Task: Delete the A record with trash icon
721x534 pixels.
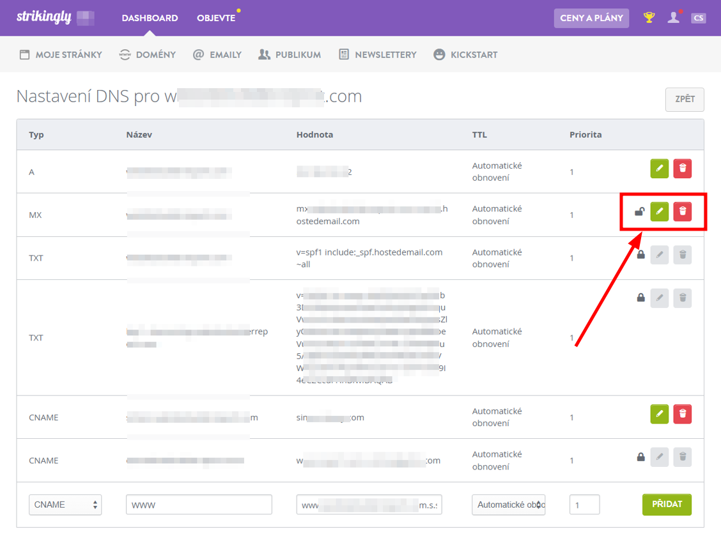Action: (683, 168)
